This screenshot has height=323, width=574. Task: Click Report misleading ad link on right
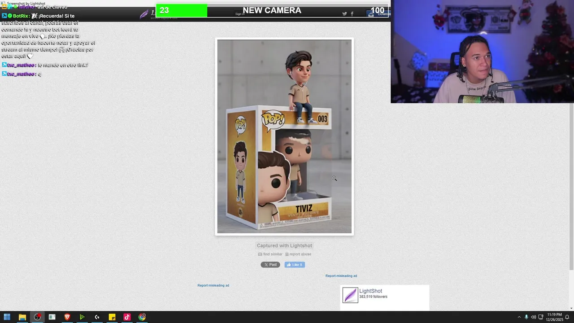click(x=341, y=276)
